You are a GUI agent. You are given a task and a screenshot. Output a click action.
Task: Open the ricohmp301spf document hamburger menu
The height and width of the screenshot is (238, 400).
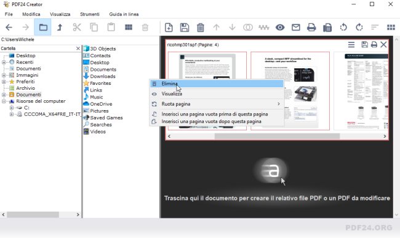pos(351,45)
